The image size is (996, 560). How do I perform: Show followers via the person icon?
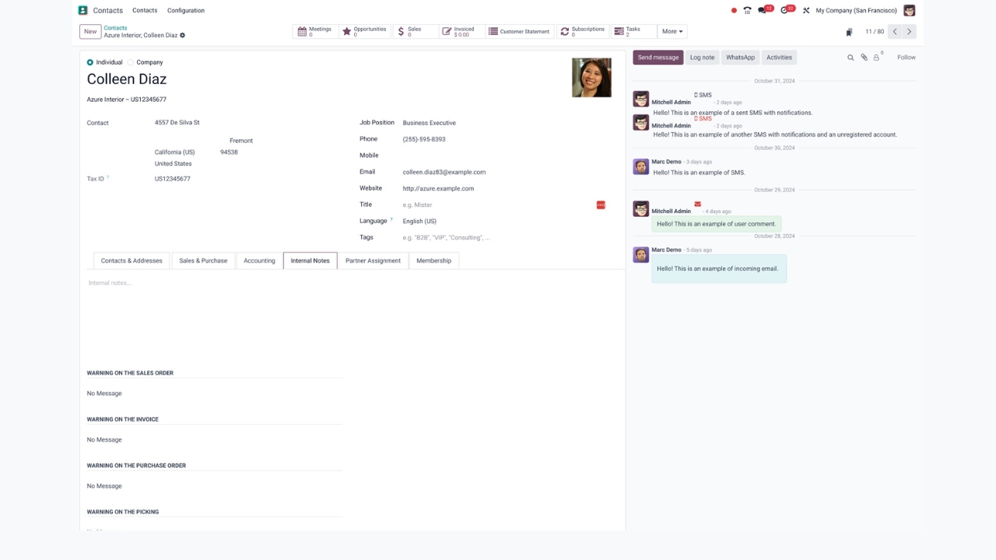(x=877, y=58)
